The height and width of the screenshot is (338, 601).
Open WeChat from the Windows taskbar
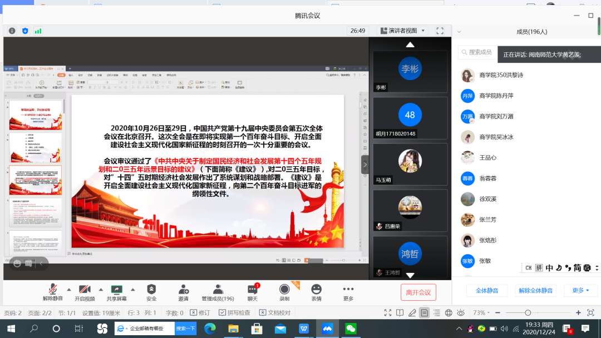[x=351, y=329]
